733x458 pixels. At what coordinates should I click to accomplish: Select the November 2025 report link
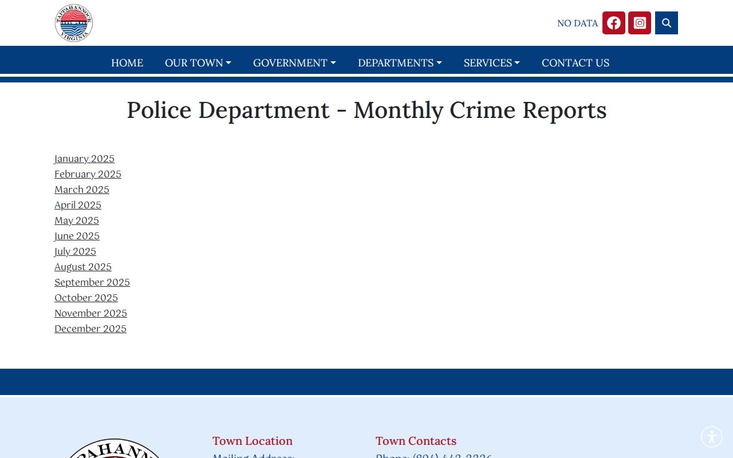pos(90,313)
